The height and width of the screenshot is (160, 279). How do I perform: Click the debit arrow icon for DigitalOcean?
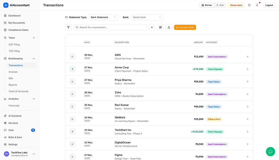point(73,144)
